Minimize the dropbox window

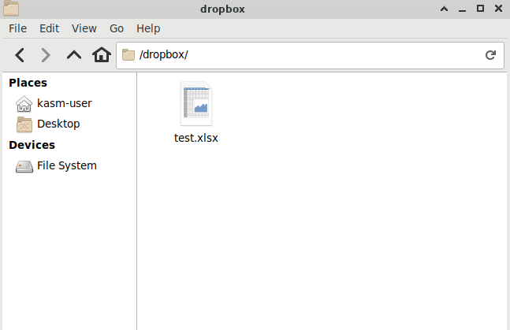(x=463, y=9)
